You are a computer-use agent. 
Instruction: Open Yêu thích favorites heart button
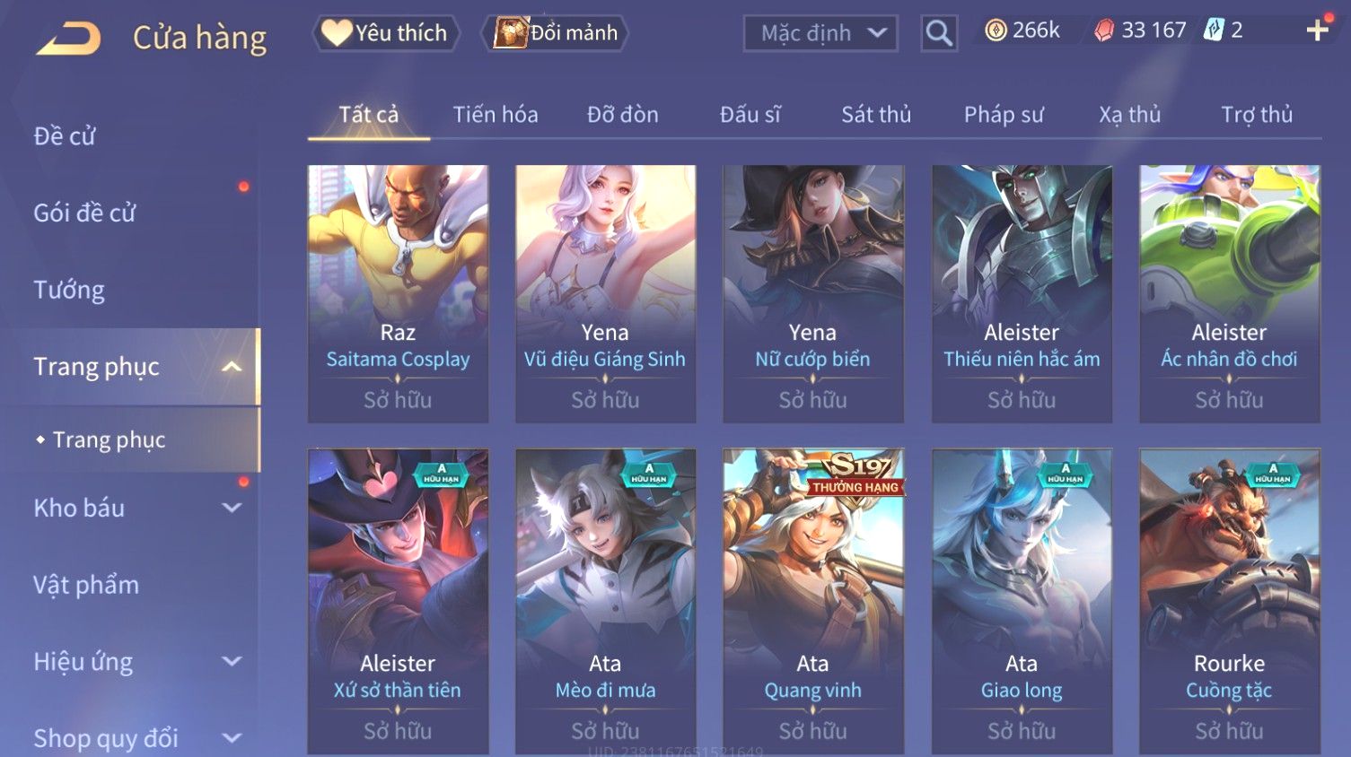click(x=386, y=33)
